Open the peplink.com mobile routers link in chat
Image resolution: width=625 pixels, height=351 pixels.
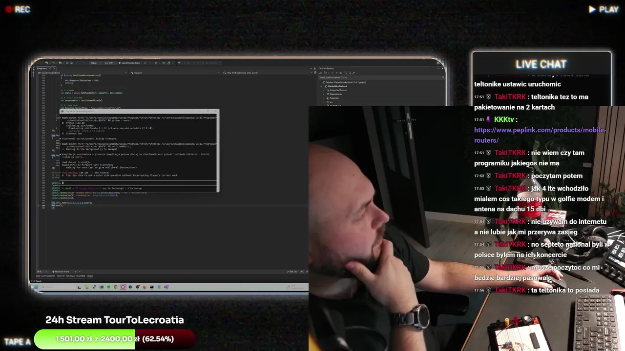click(x=540, y=135)
